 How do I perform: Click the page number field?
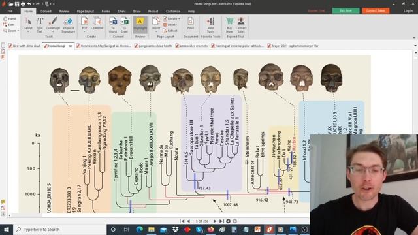click(202, 221)
